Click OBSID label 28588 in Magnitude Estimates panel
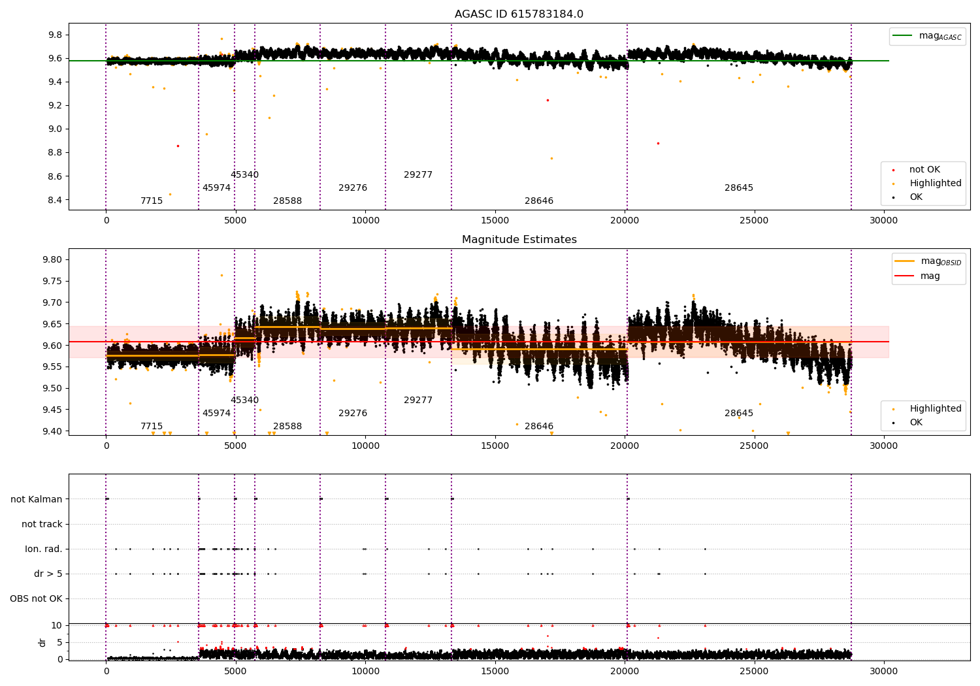Screen dimensions: 980x686 pos(287,427)
